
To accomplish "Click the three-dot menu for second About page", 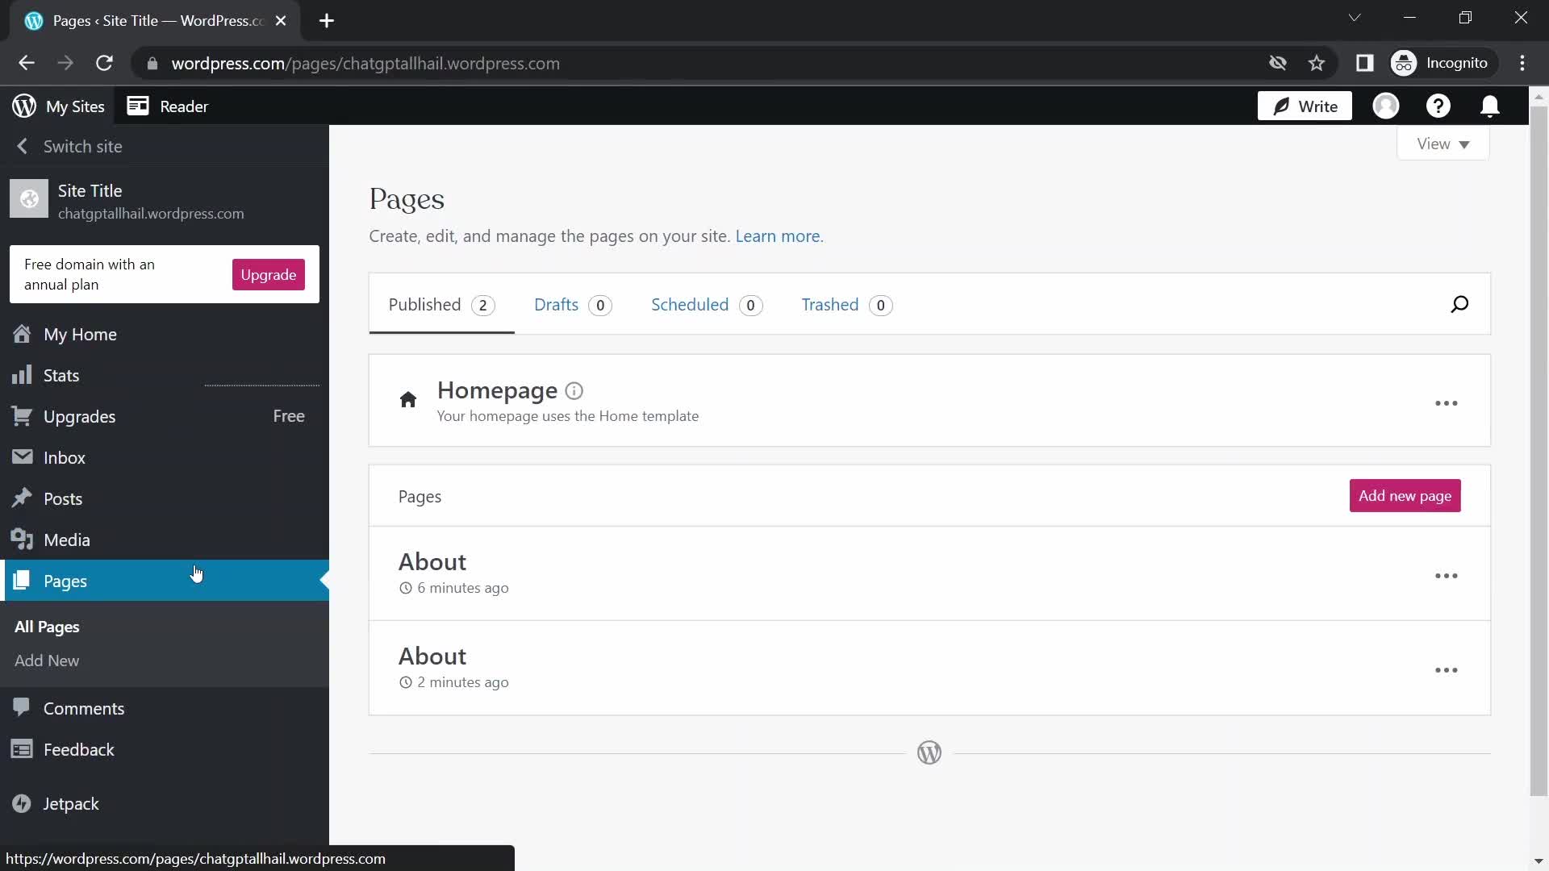I will (1447, 670).
